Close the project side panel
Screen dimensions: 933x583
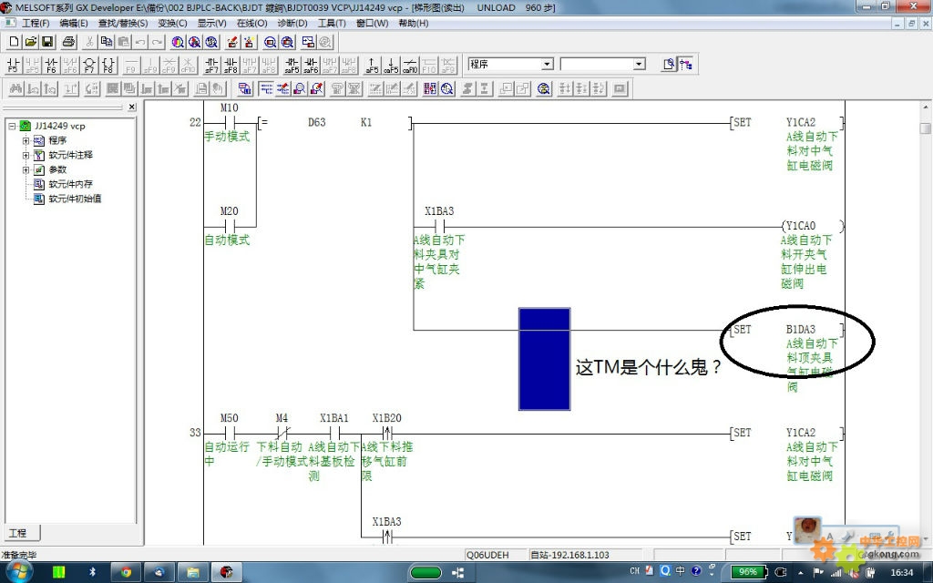pos(131,107)
